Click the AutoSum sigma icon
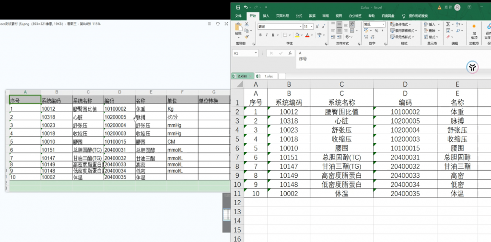The width and height of the screenshot is (491, 242). [x=448, y=24]
